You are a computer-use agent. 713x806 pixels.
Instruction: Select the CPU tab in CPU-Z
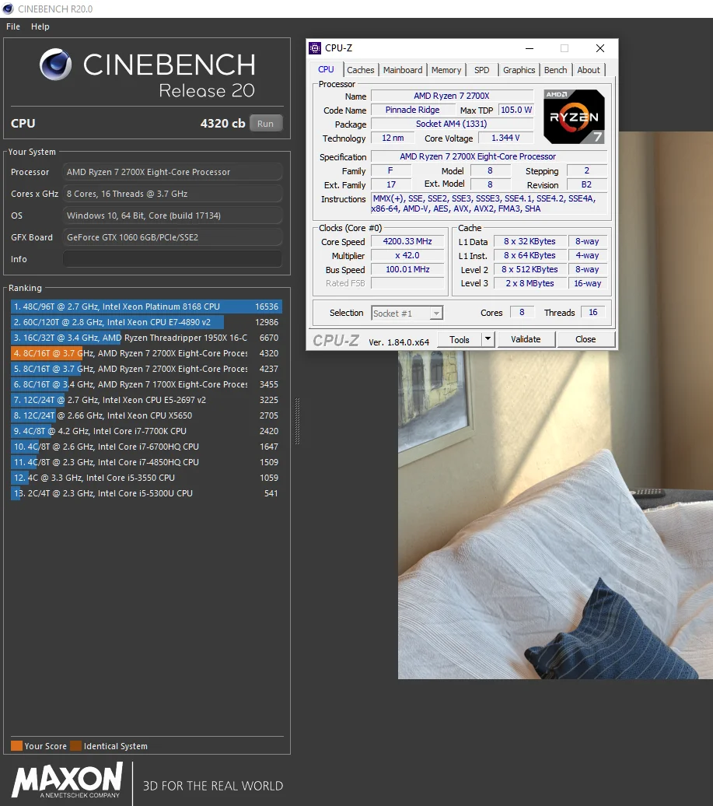[x=327, y=69]
